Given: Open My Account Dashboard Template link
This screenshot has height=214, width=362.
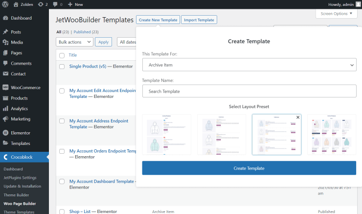Looking at the screenshot, I should click(102, 181).
